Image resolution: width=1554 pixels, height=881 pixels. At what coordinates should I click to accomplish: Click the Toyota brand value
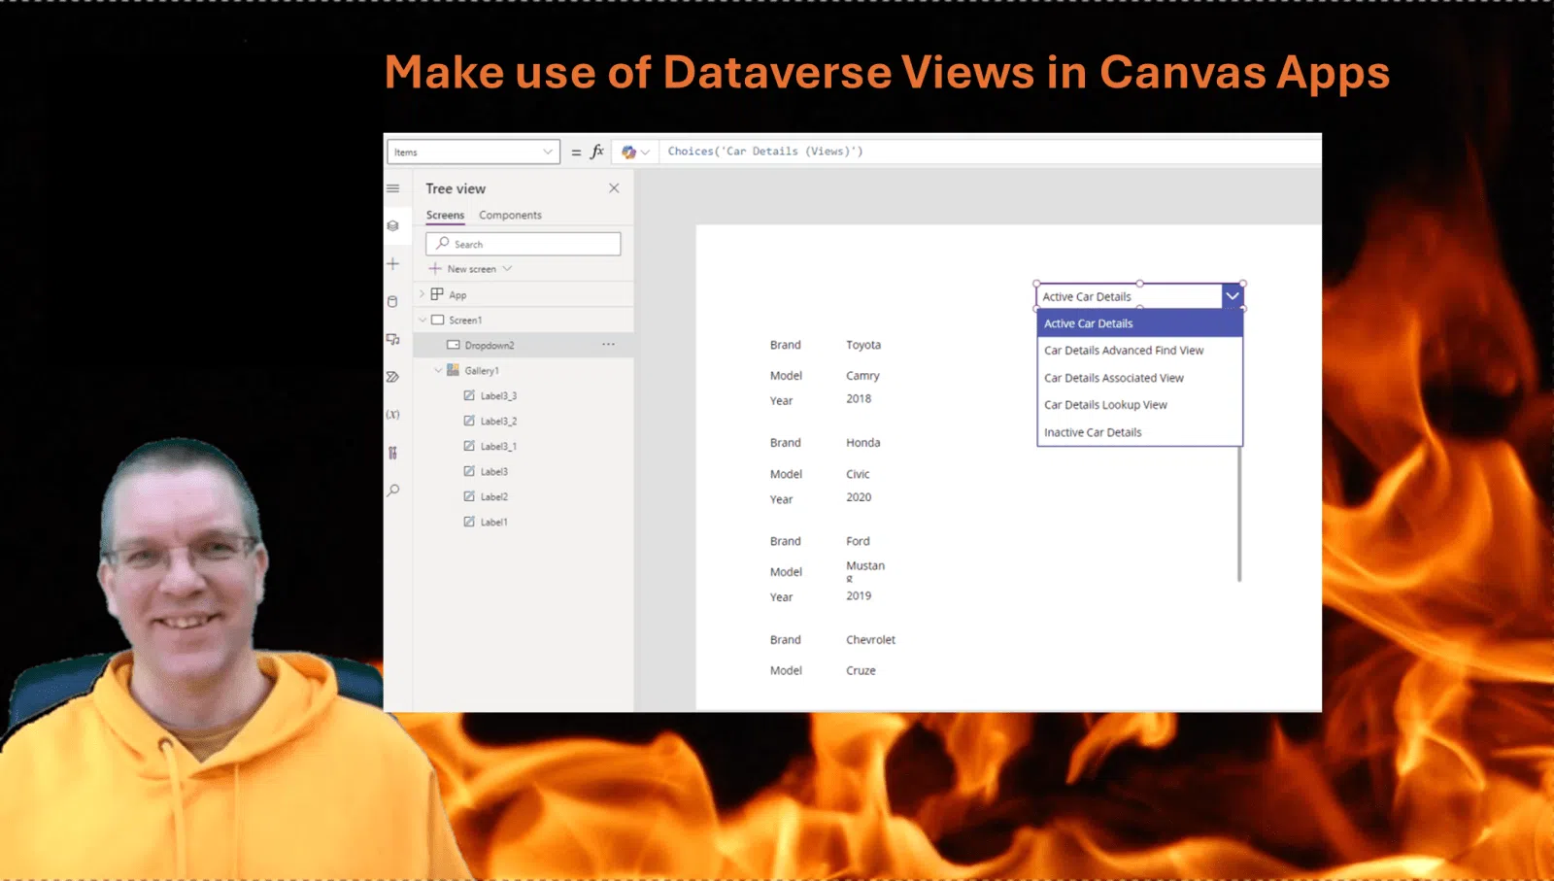863,345
